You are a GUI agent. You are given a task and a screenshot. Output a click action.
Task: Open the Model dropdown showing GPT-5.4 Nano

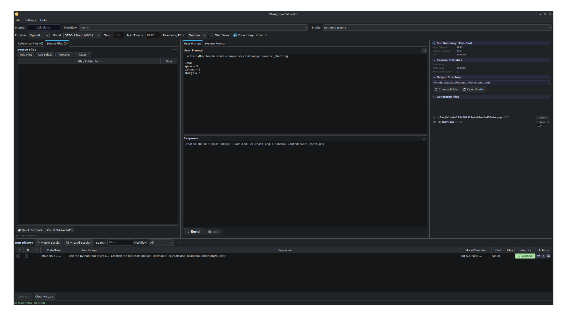pos(82,35)
